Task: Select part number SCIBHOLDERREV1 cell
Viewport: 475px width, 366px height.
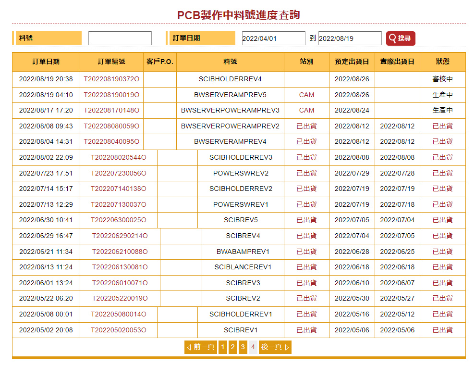Action: 241,314
